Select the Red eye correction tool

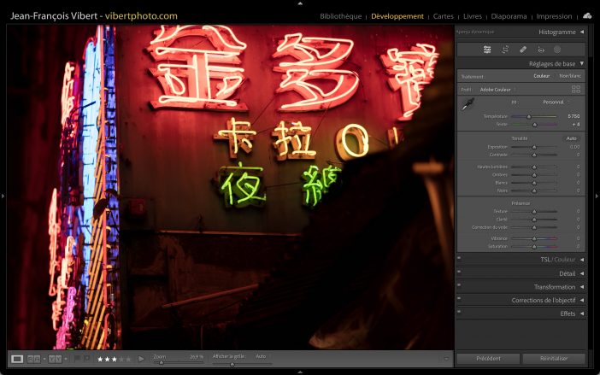(x=539, y=50)
